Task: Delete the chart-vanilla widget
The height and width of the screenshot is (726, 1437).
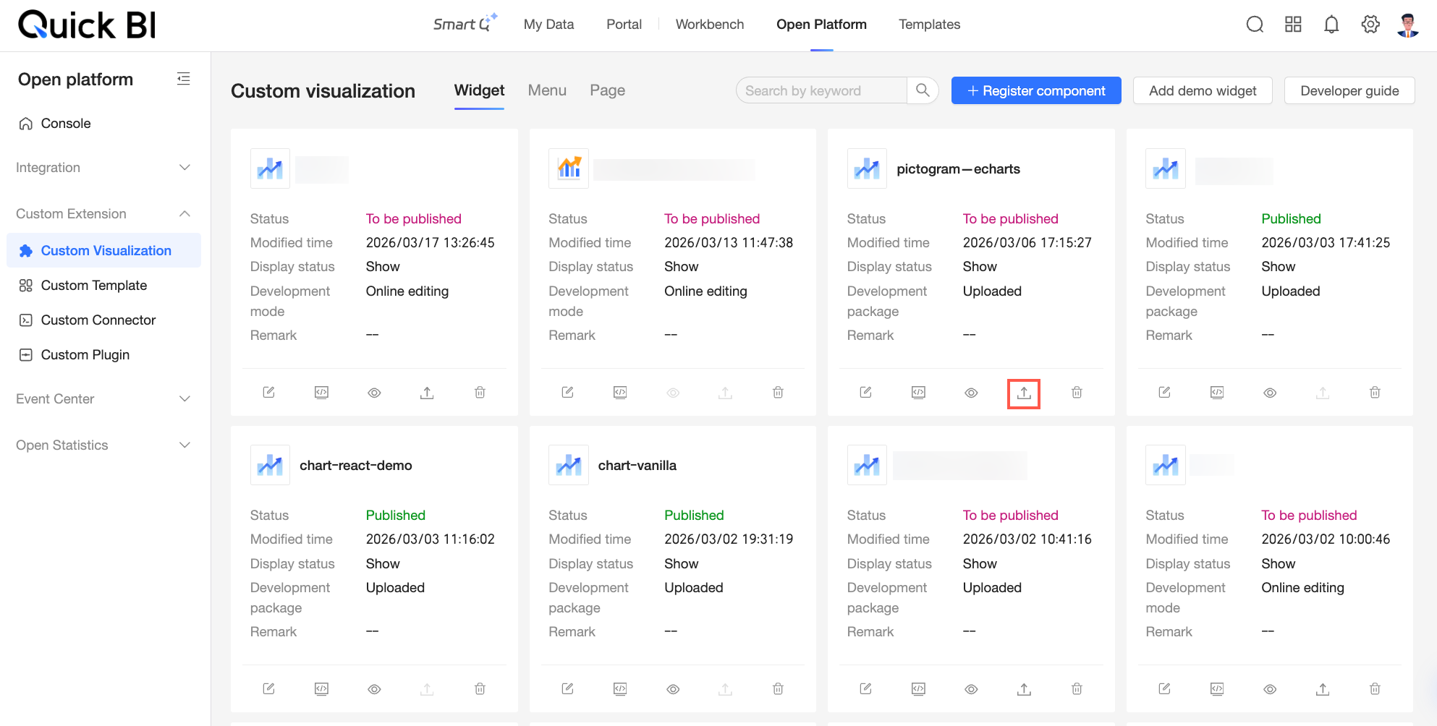Action: [x=778, y=689]
